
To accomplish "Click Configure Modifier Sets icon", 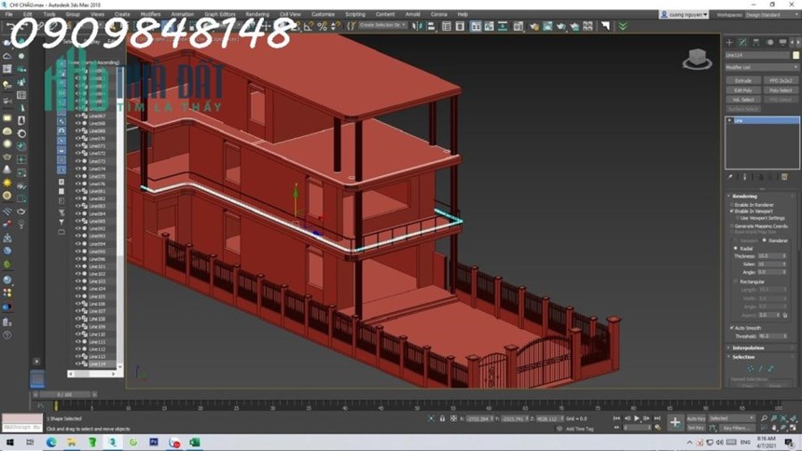I will 784,177.
